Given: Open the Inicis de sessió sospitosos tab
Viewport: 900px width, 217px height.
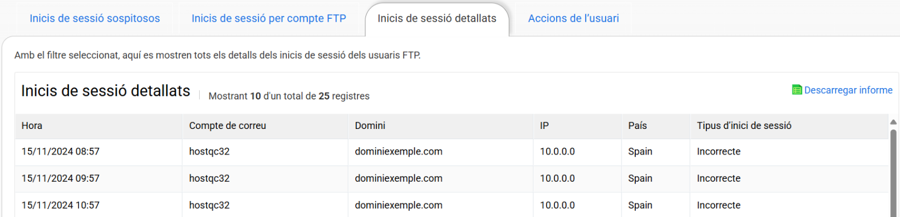Looking at the screenshot, I should tap(94, 18).
